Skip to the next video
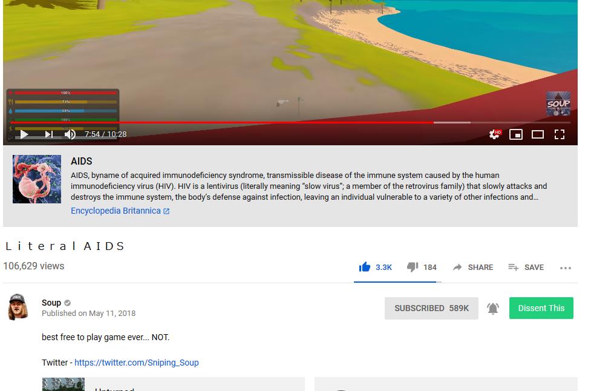Viewport: 591px width, 391px height. [49, 134]
